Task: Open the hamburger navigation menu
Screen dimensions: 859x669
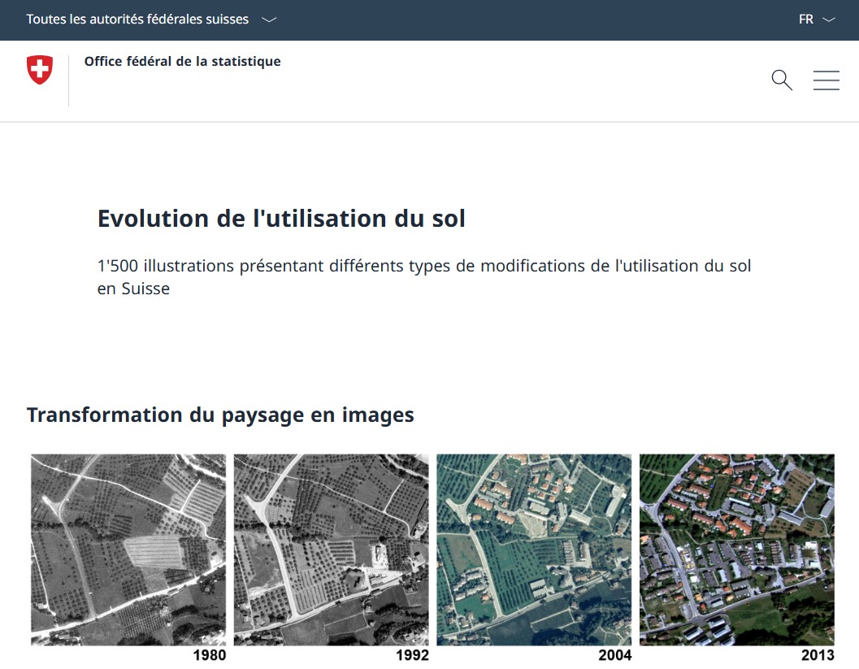Action: (x=826, y=80)
